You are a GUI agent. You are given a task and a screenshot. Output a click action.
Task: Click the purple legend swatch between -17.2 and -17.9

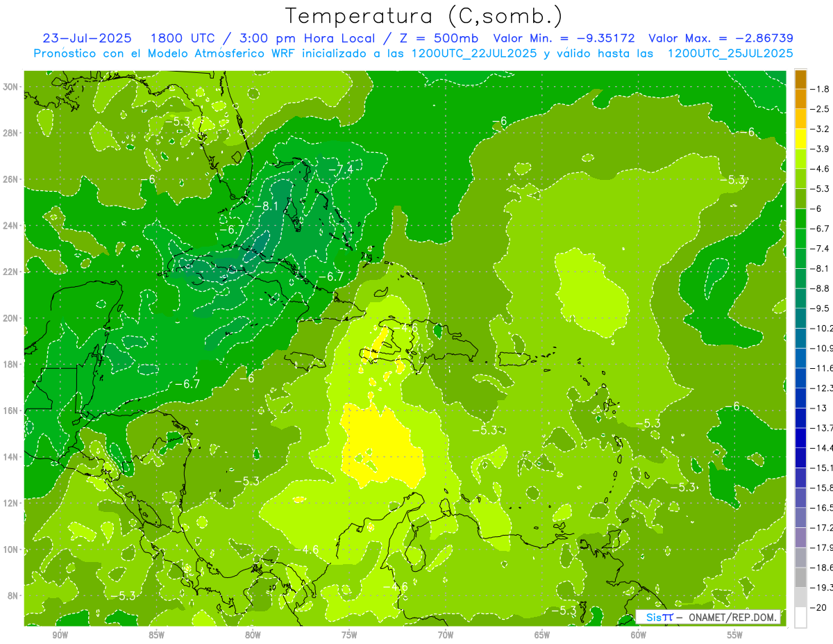coord(800,538)
